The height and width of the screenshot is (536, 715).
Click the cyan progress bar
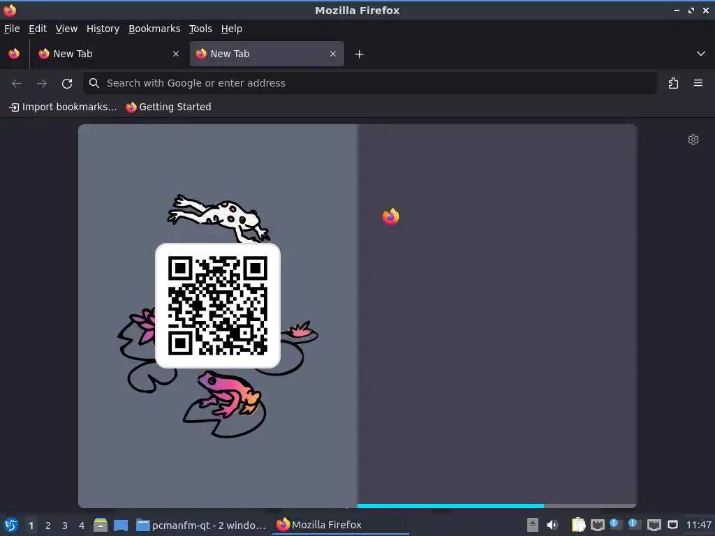pos(450,506)
